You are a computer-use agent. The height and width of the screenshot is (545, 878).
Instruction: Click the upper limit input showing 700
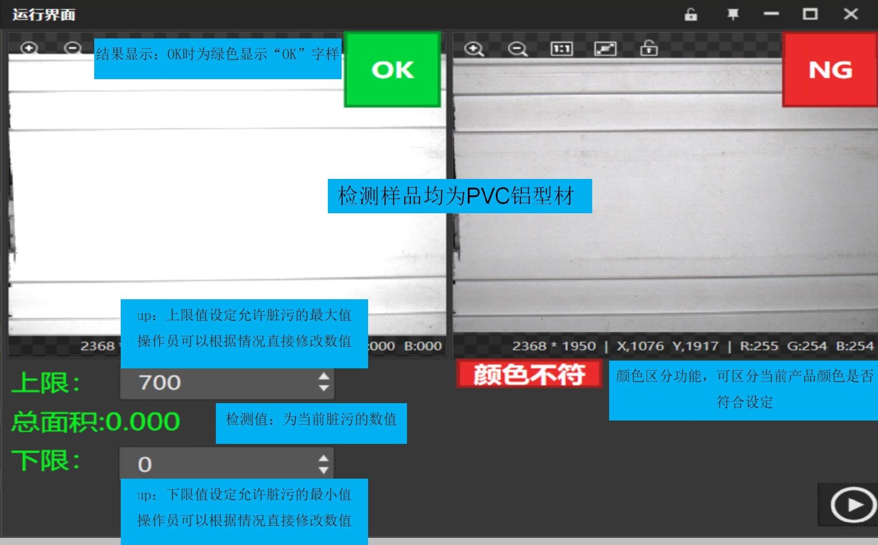(206, 383)
